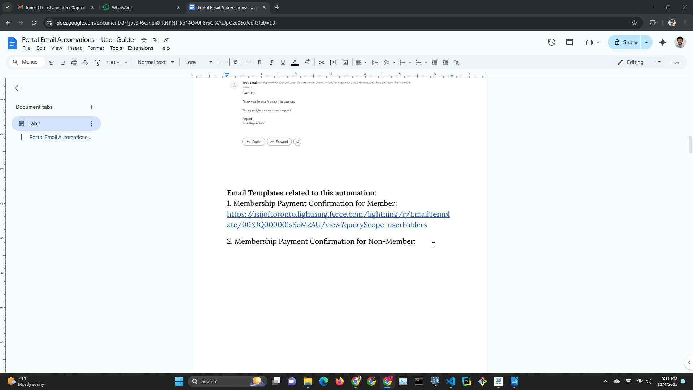Click the Print icon in toolbar
Screen dimensions: 693x390
click(x=74, y=62)
